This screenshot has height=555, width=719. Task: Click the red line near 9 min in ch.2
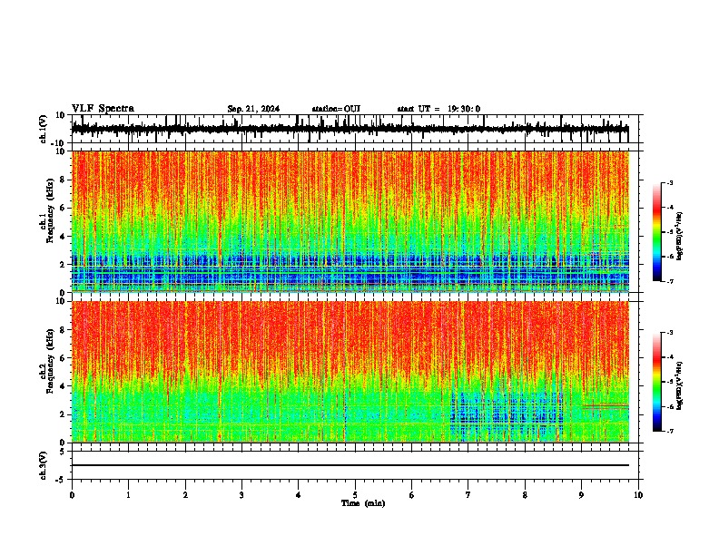(606, 405)
